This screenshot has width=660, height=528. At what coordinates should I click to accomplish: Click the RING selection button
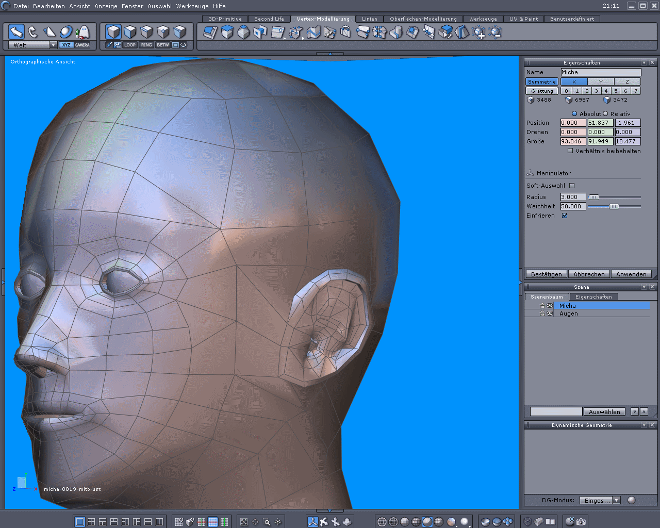(146, 45)
